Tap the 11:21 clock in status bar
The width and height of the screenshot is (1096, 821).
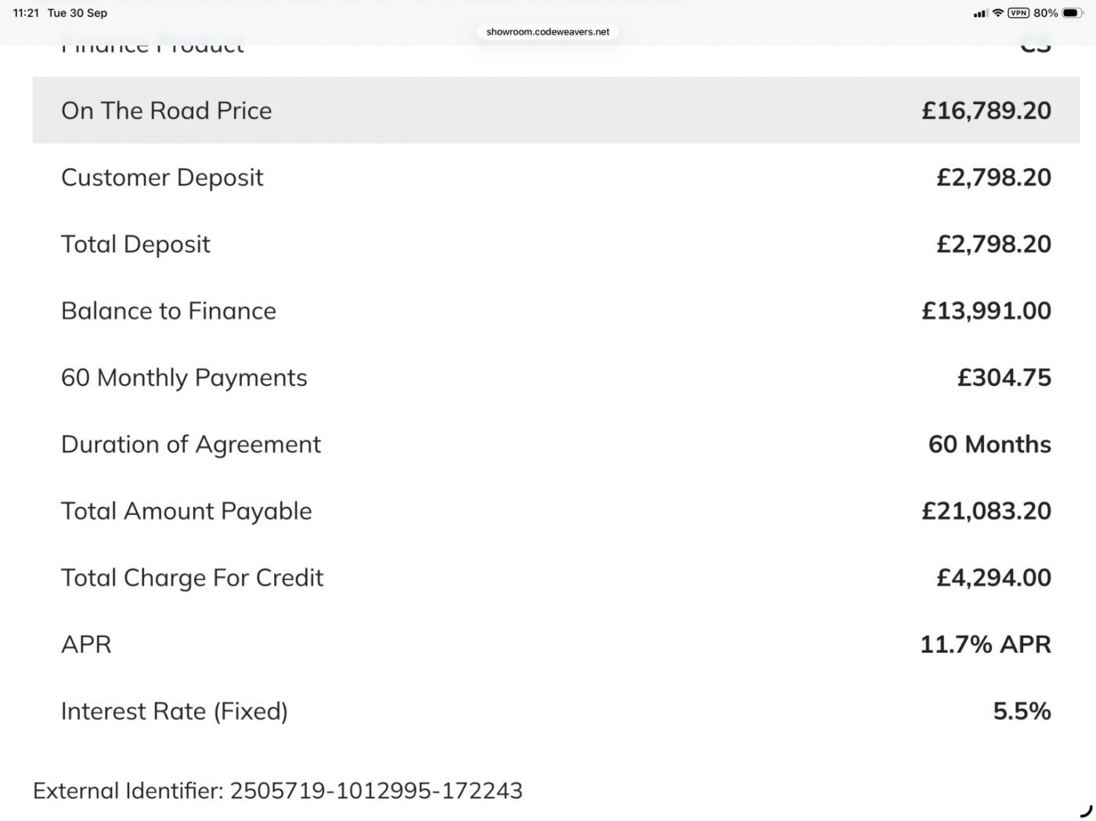pos(26,13)
